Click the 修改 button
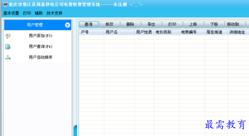 [109, 24]
